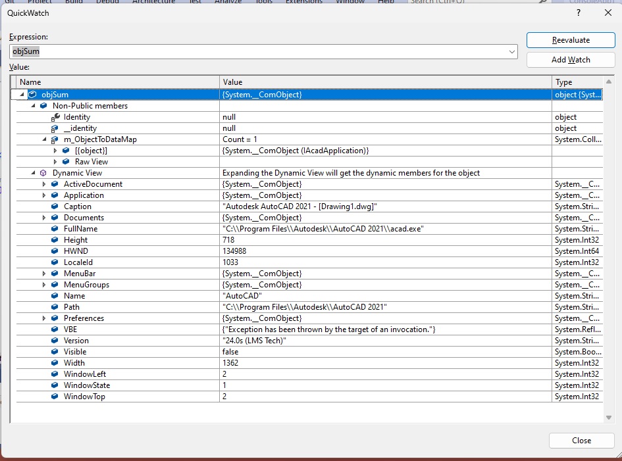Click the private field icon beside __identity
This screenshot has width=622, height=461.
[55, 128]
